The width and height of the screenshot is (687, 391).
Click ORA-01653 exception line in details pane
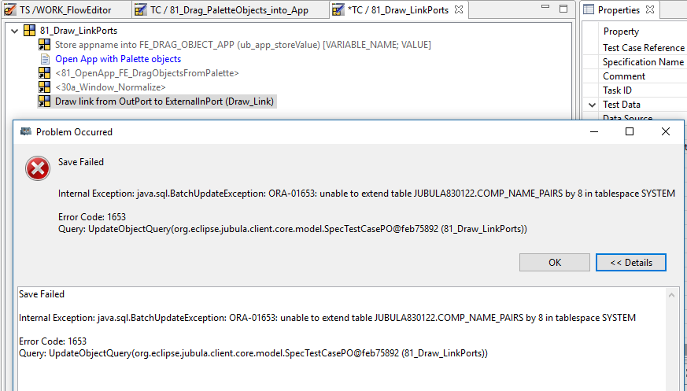pyautogui.click(x=327, y=318)
